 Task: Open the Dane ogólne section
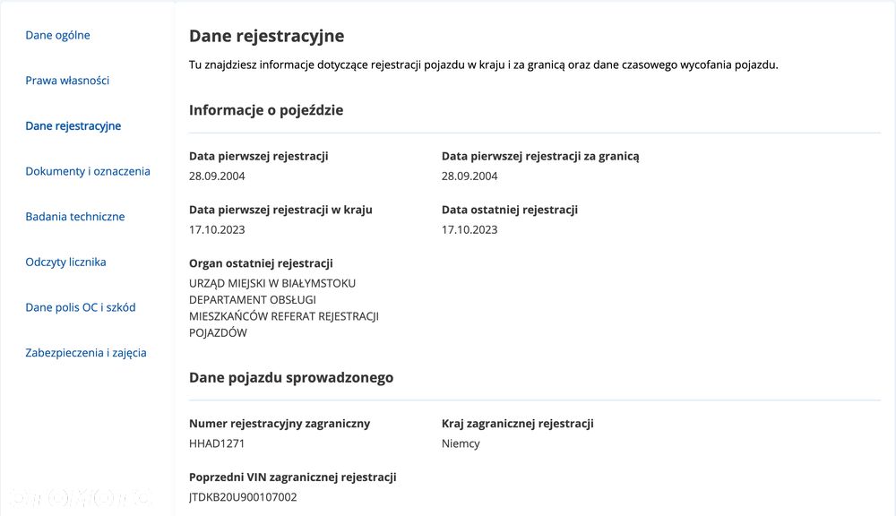click(x=57, y=35)
